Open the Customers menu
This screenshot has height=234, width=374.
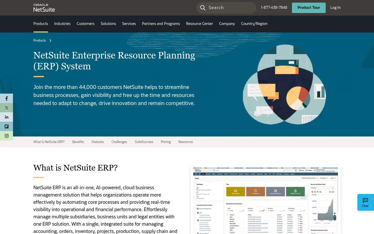(85, 24)
